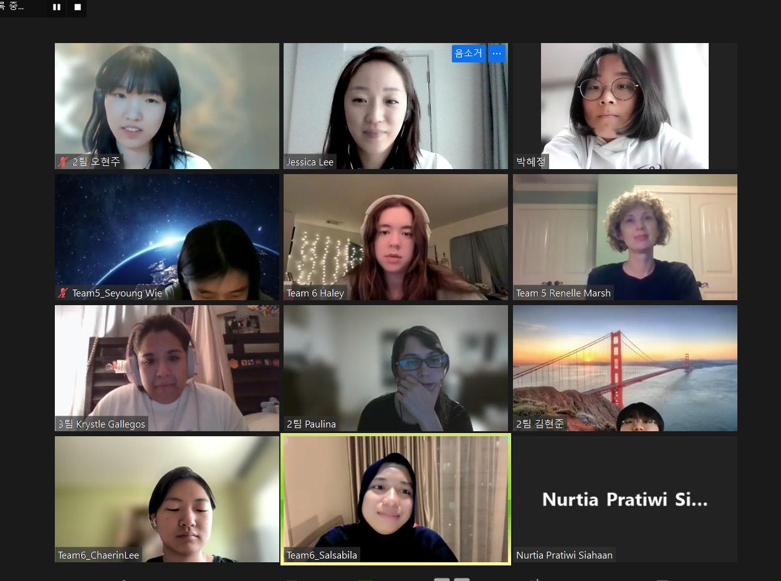Click the Team5_Seyoung Wie name label
781x581 pixels.
click(117, 293)
